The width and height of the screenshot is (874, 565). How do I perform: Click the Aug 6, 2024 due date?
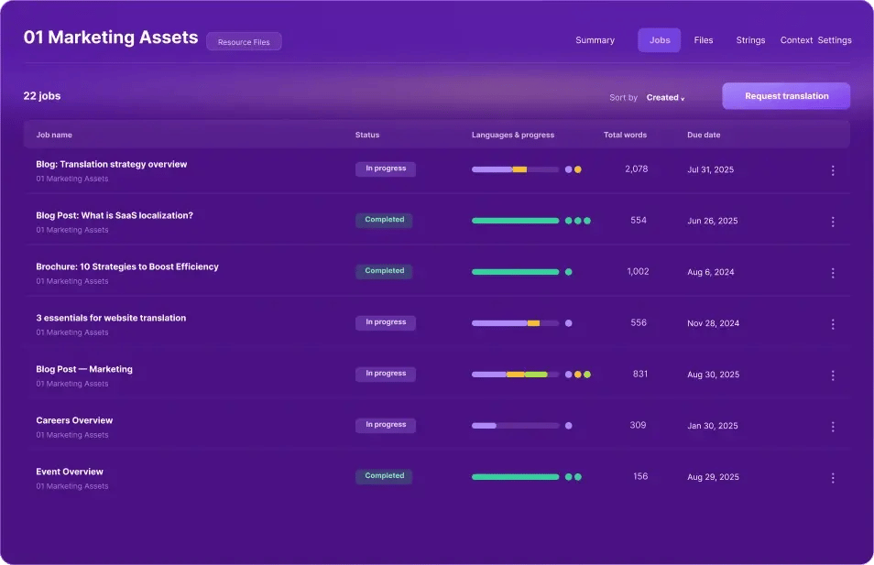pos(710,273)
